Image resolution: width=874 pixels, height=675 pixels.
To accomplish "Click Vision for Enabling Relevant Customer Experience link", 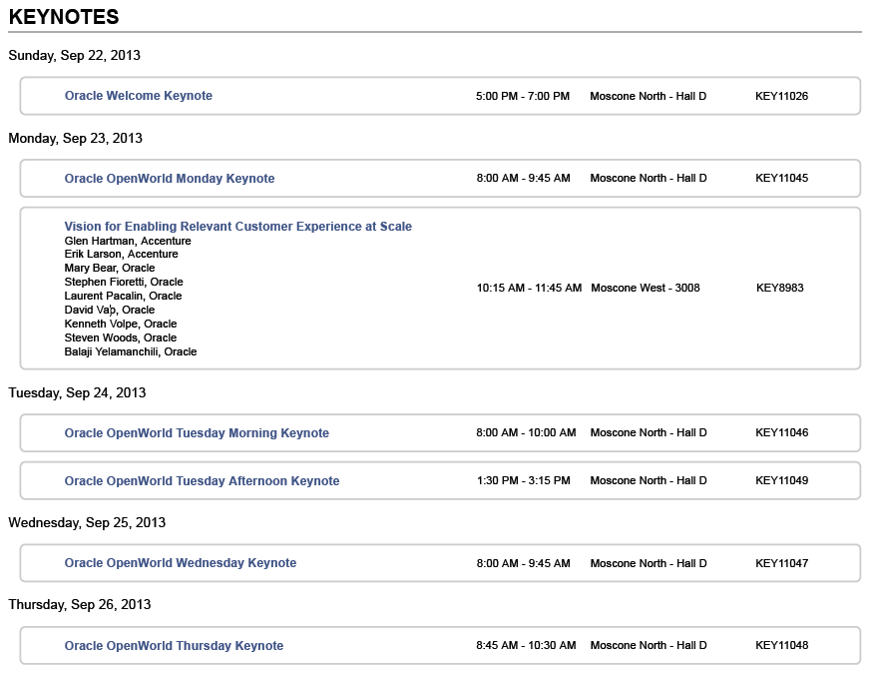I will tap(237, 227).
